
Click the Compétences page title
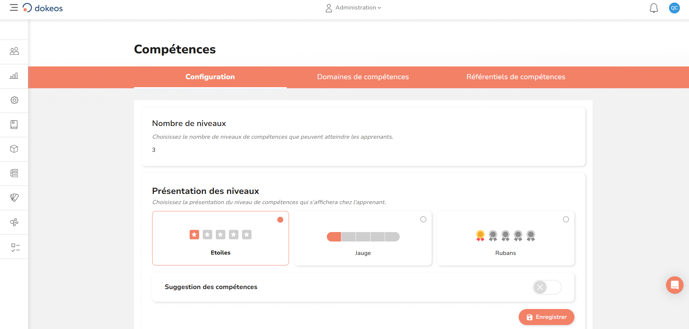click(175, 49)
